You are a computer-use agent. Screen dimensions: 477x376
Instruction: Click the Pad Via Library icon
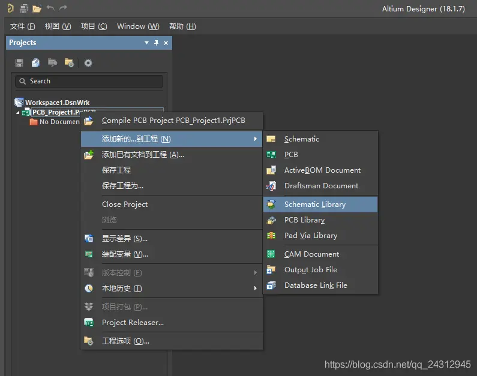[x=271, y=236]
